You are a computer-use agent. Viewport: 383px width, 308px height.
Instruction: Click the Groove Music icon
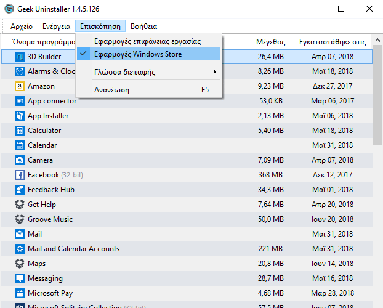click(x=20, y=219)
